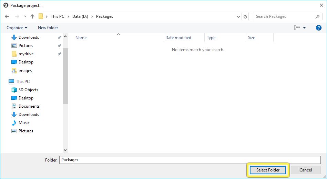Go back to previous folder

7,16
